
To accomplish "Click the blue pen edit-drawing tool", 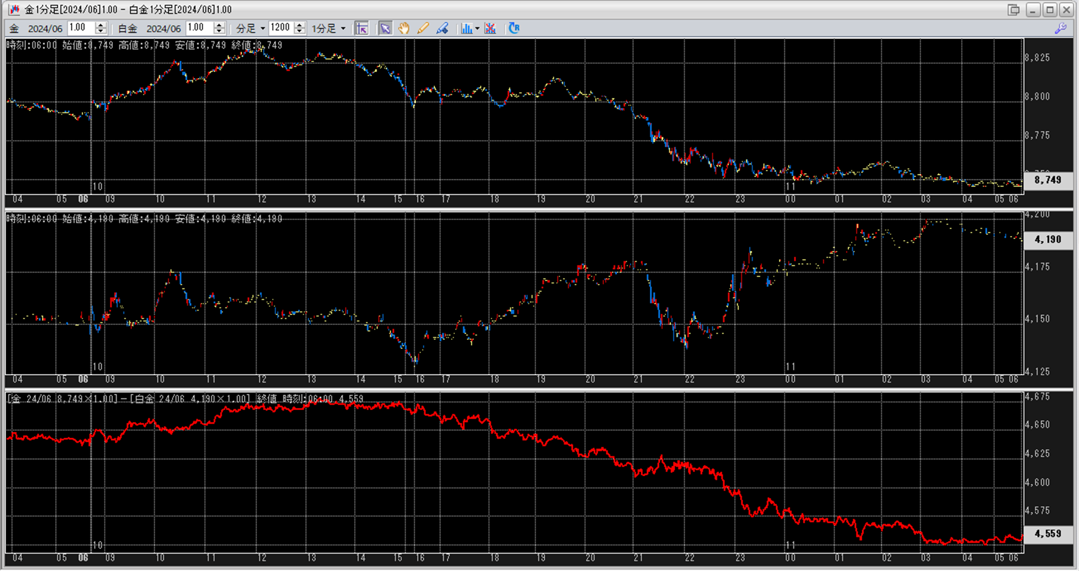I will (443, 28).
